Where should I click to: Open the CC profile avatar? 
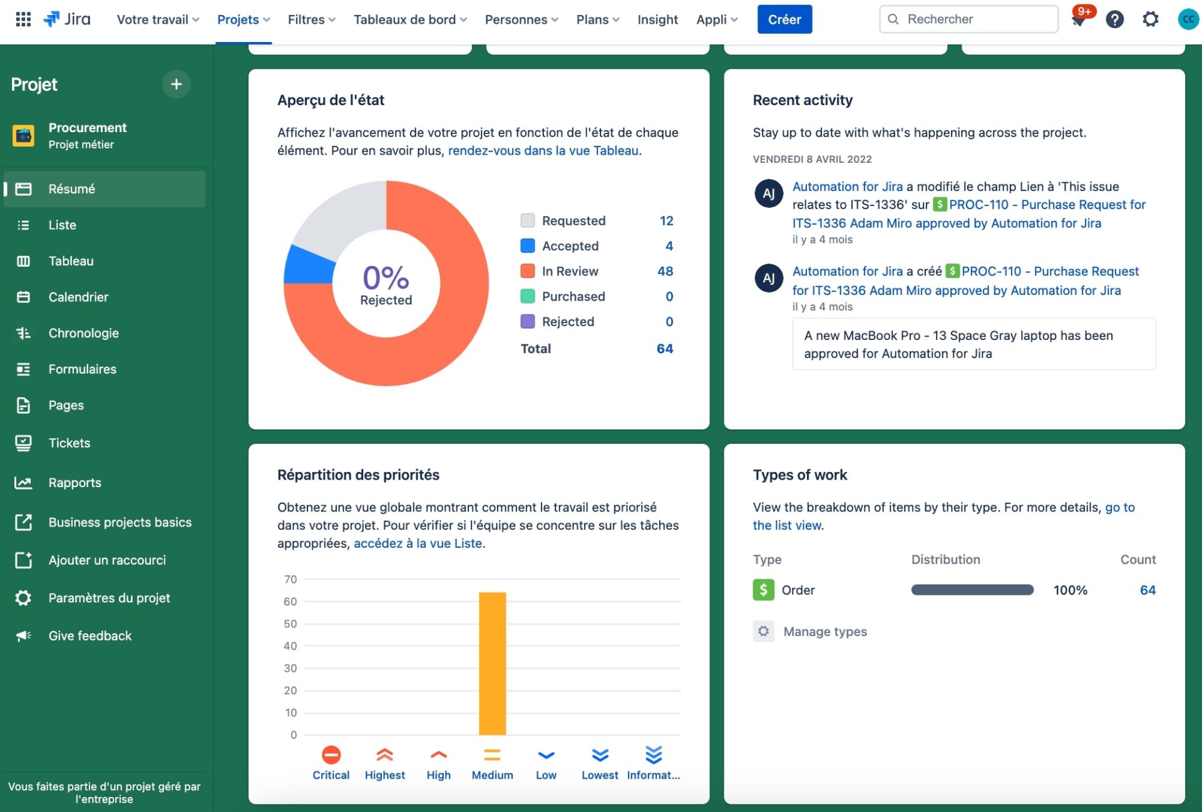tap(1188, 19)
